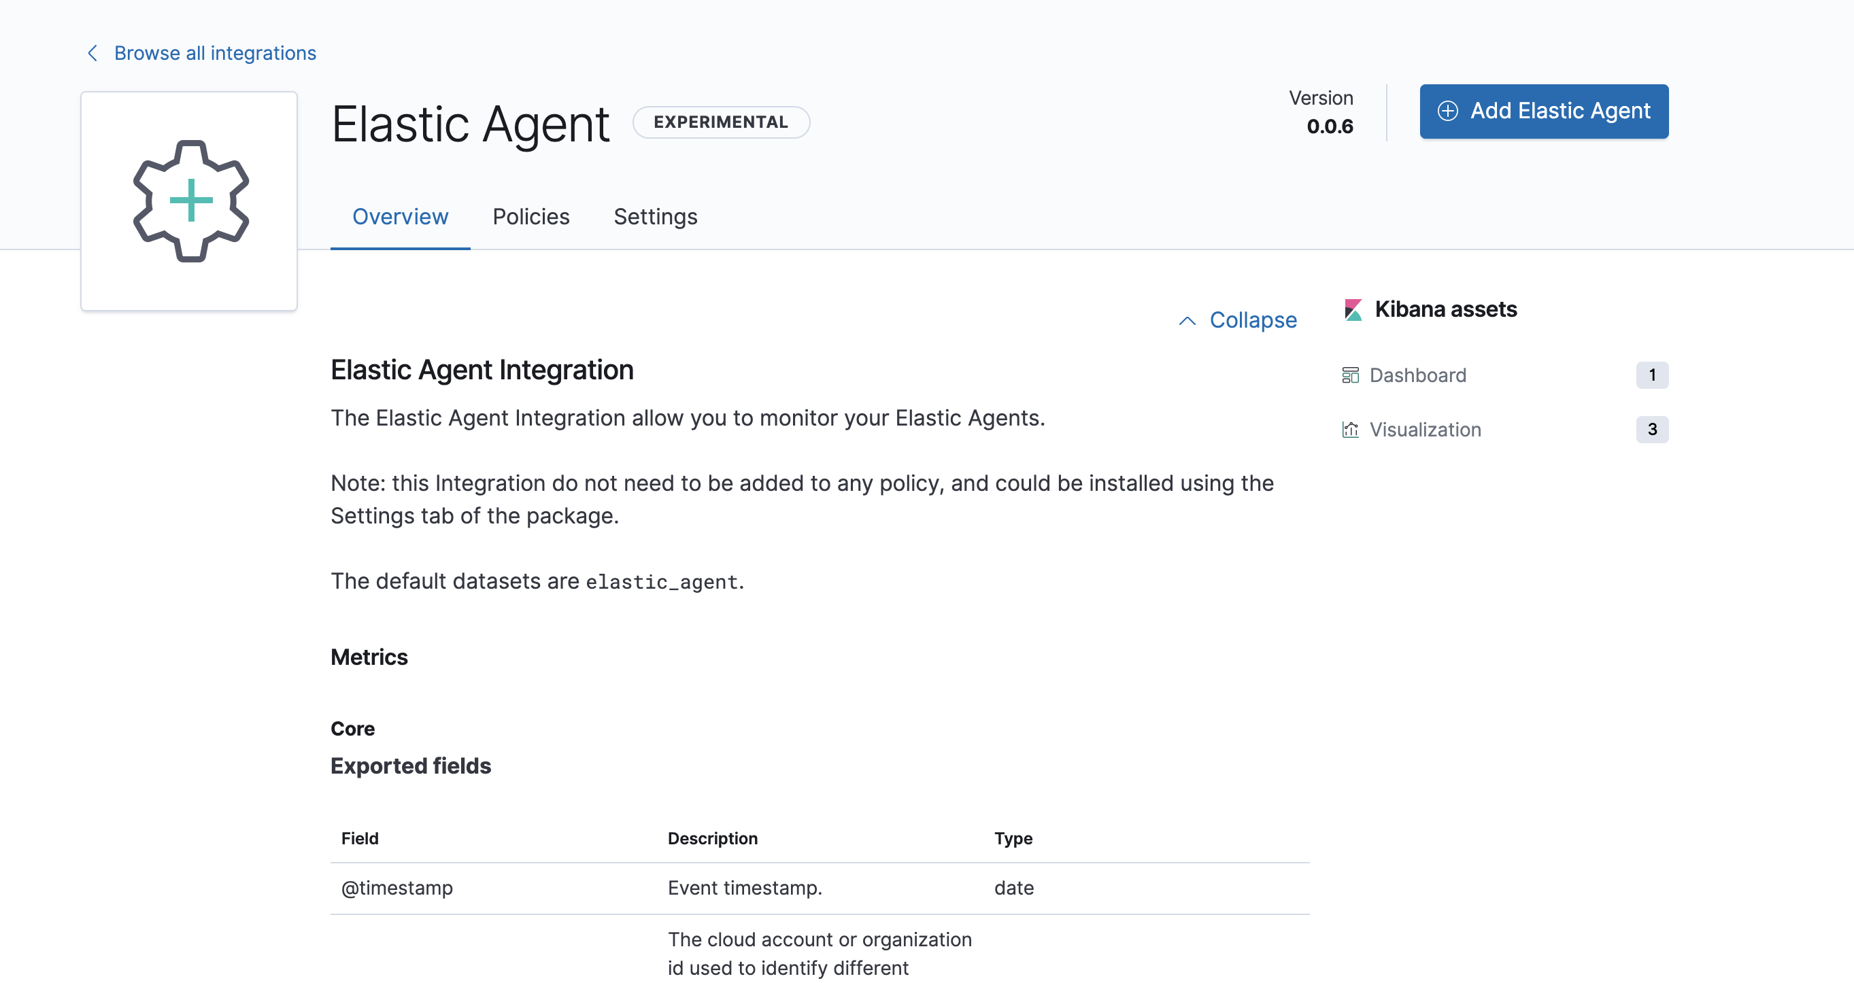The height and width of the screenshot is (983, 1854).
Task: Collapse the integration readme section
Action: [1252, 320]
